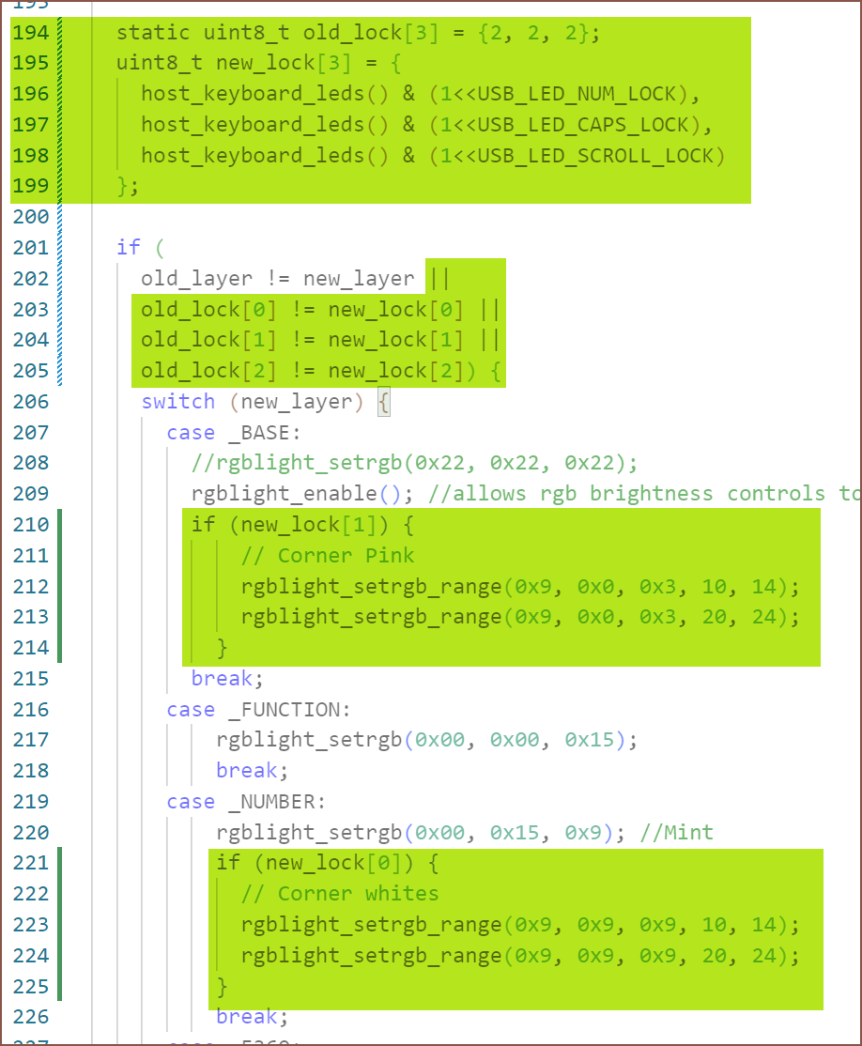The image size is (862, 1046).
Task: Click the if keyword on line 201
Action: [x=128, y=248]
